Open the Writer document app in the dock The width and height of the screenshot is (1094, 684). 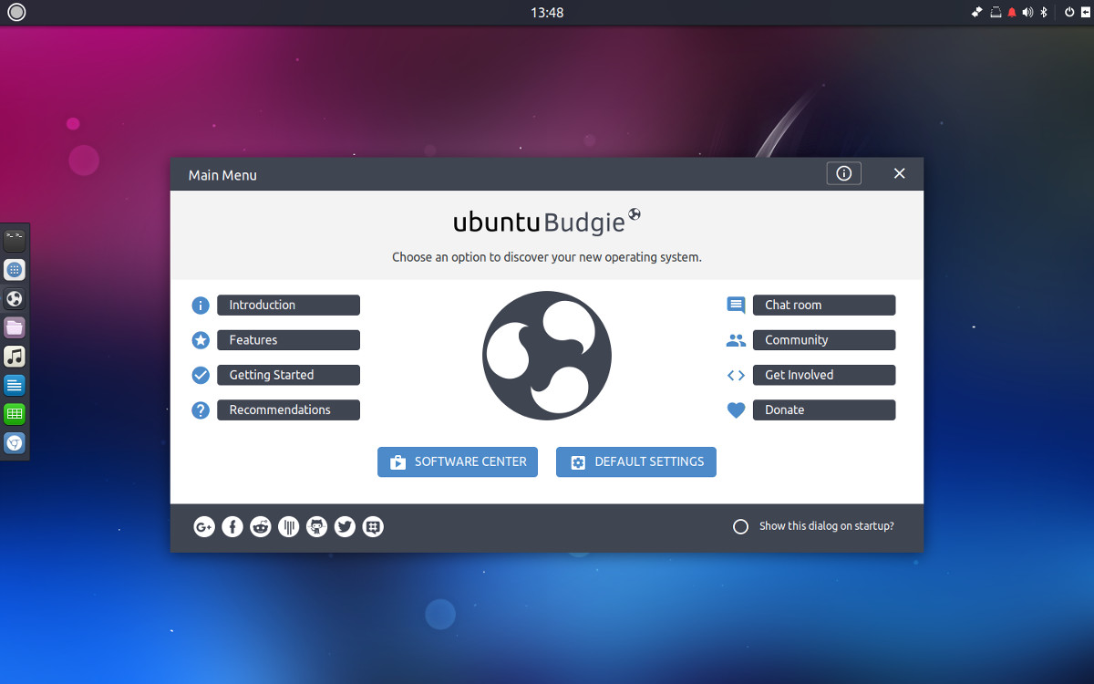[15, 385]
